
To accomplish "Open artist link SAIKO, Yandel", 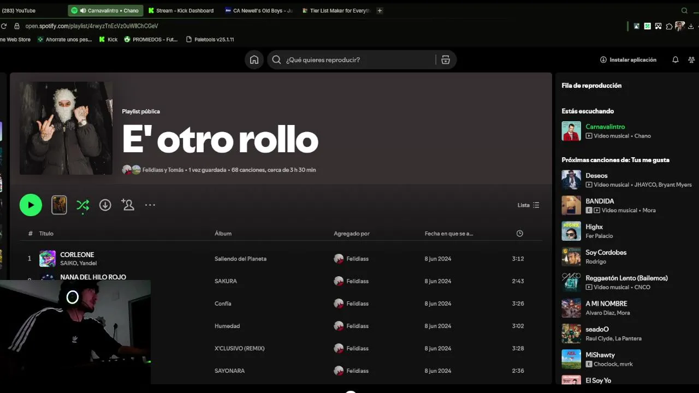I will [x=78, y=264].
